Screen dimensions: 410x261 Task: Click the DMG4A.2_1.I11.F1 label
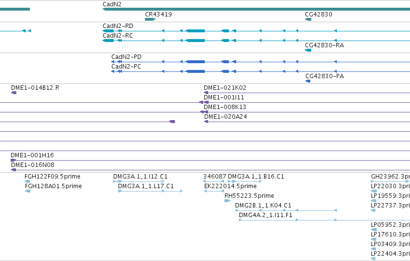(265, 215)
